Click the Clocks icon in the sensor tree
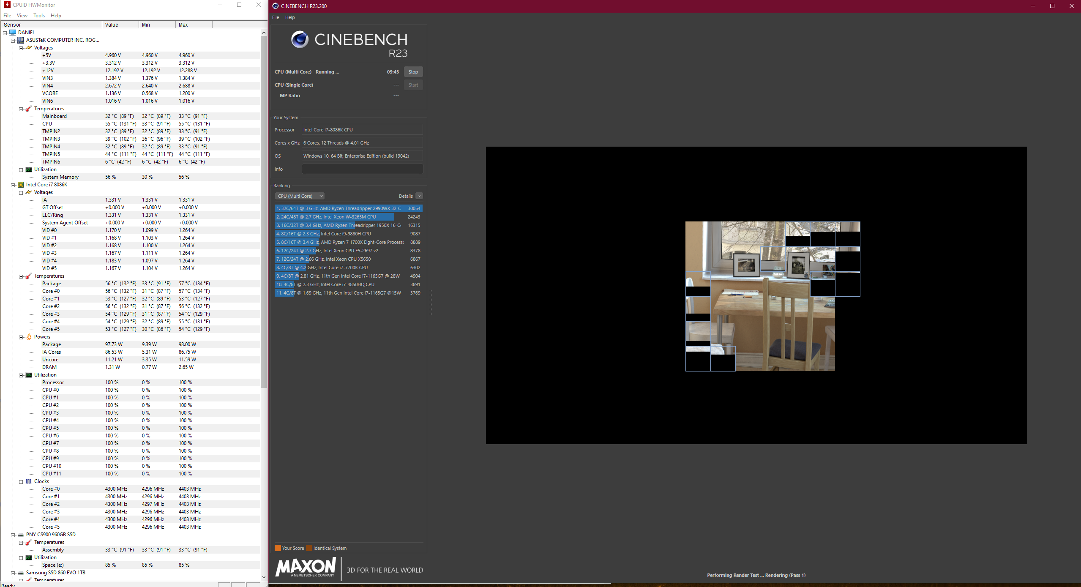 [x=28, y=481]
